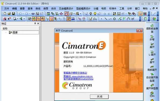Click the zoom window icon

(48, 14)
